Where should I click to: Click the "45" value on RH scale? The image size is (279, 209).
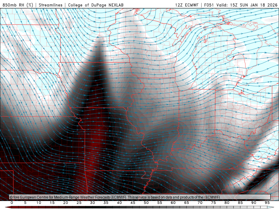[x=133, y=203]
